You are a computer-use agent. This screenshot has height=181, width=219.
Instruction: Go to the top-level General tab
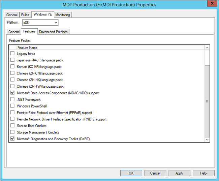click(12, 15)
